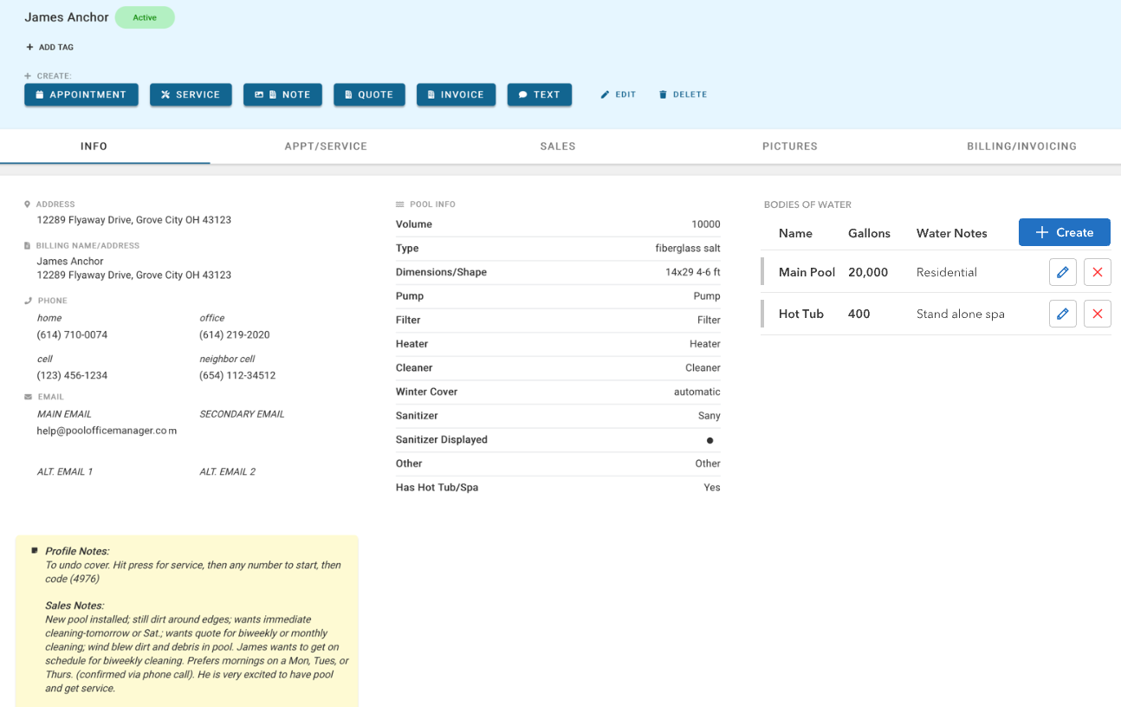Edit the customer profile
The image size is (1121, 707).
click(619, 94)
